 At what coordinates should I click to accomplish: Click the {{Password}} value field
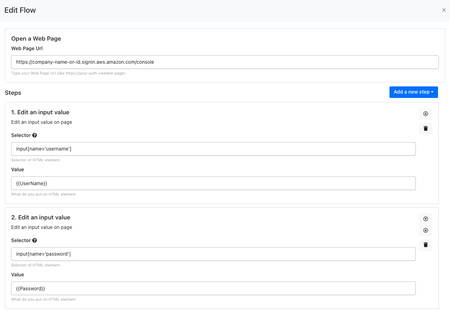(213, 288)
